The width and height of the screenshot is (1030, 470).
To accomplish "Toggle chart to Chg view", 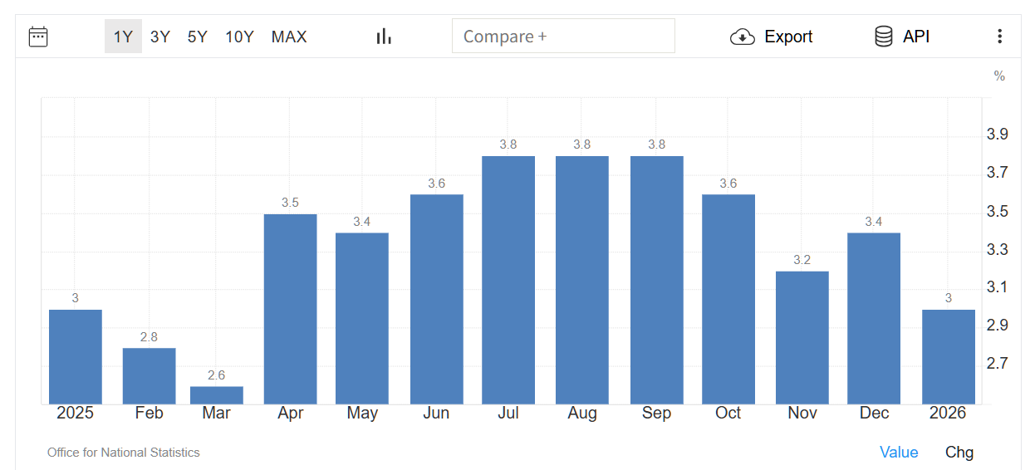I will click(959, 453).
